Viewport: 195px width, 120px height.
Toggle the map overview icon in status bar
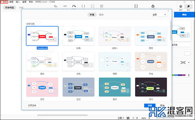coord(128,118)
